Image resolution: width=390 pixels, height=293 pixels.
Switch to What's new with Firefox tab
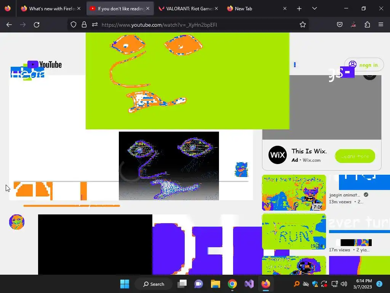(51, 8)
